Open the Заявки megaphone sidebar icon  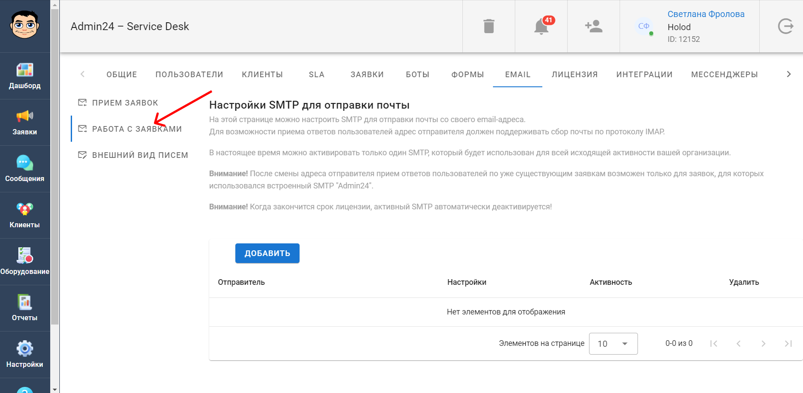(x=25, y=116)
